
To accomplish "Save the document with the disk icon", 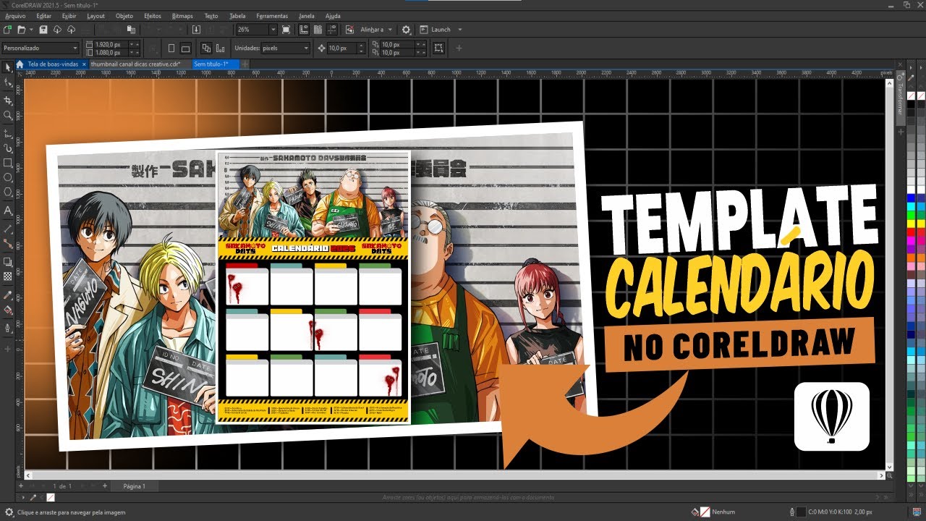I will [43, 30].
